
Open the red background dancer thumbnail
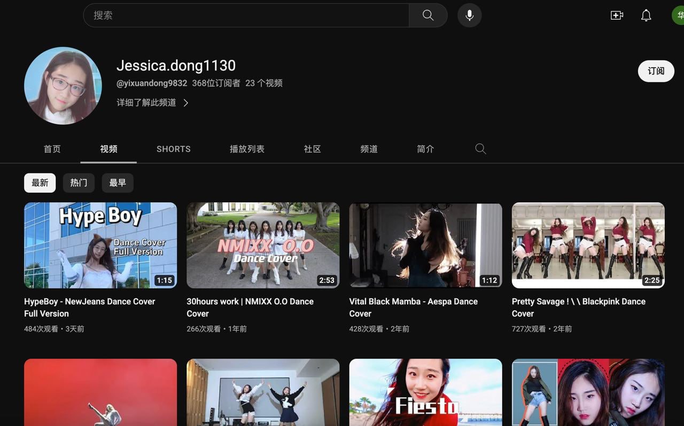100,392
